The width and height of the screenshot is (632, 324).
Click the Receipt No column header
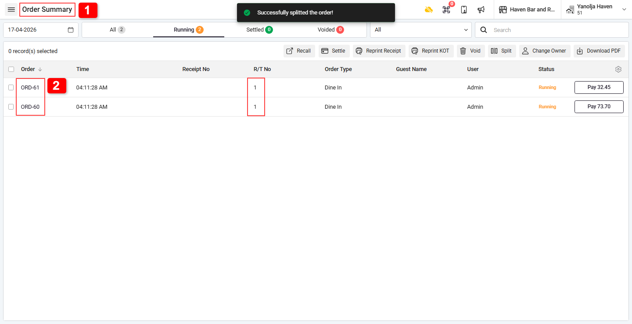pos(196,69)
